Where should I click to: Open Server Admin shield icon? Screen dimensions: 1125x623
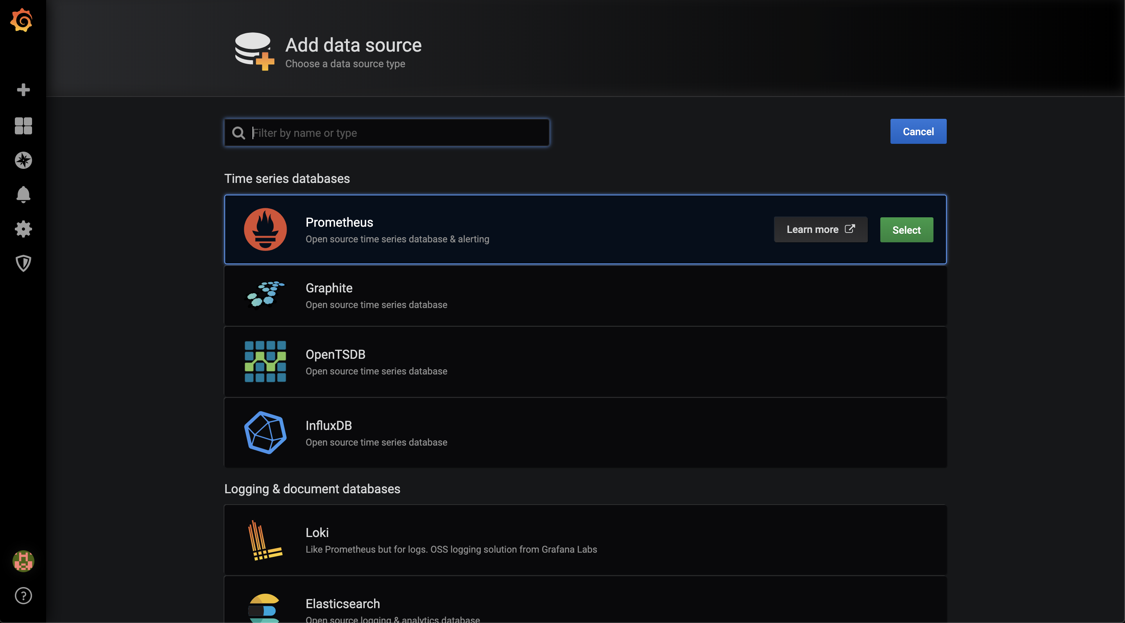tap(23, 263)
